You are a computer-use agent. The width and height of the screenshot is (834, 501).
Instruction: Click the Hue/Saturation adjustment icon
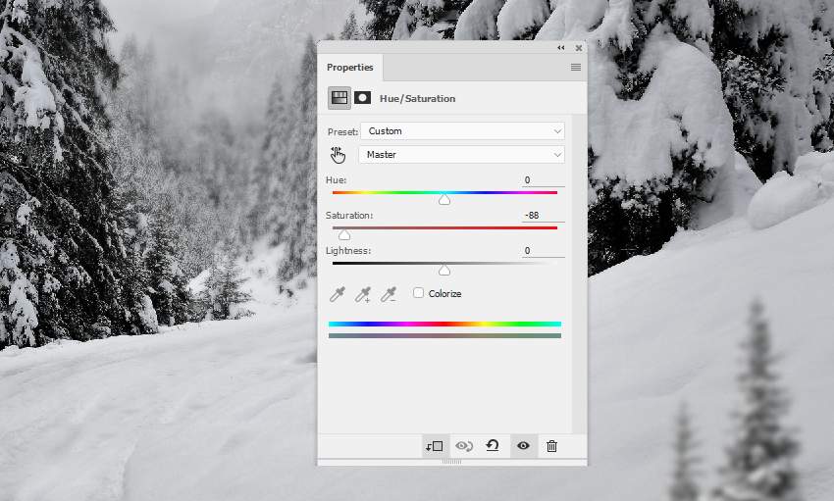pyautogui.click(x=339, y=98)
